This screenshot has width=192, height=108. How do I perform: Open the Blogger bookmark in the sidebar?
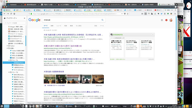tap(16, 27)
